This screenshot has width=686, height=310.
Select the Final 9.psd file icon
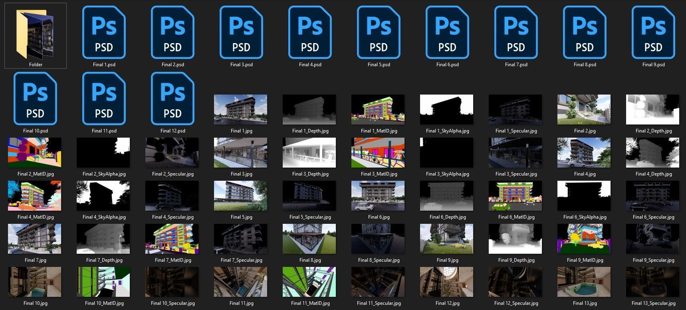(653, 32)
